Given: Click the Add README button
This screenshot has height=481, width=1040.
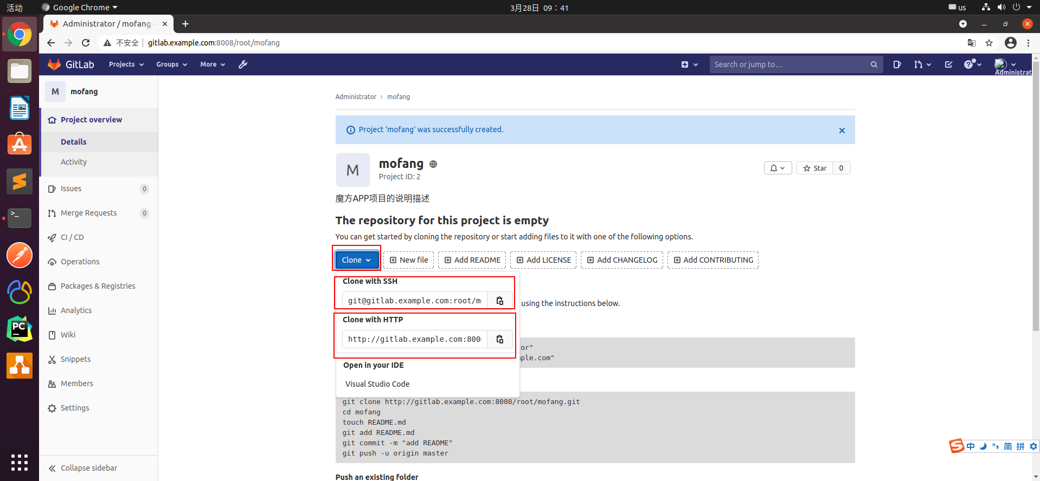Looking at the screenshot, I should pyautogui.click(x=472, y=260).
